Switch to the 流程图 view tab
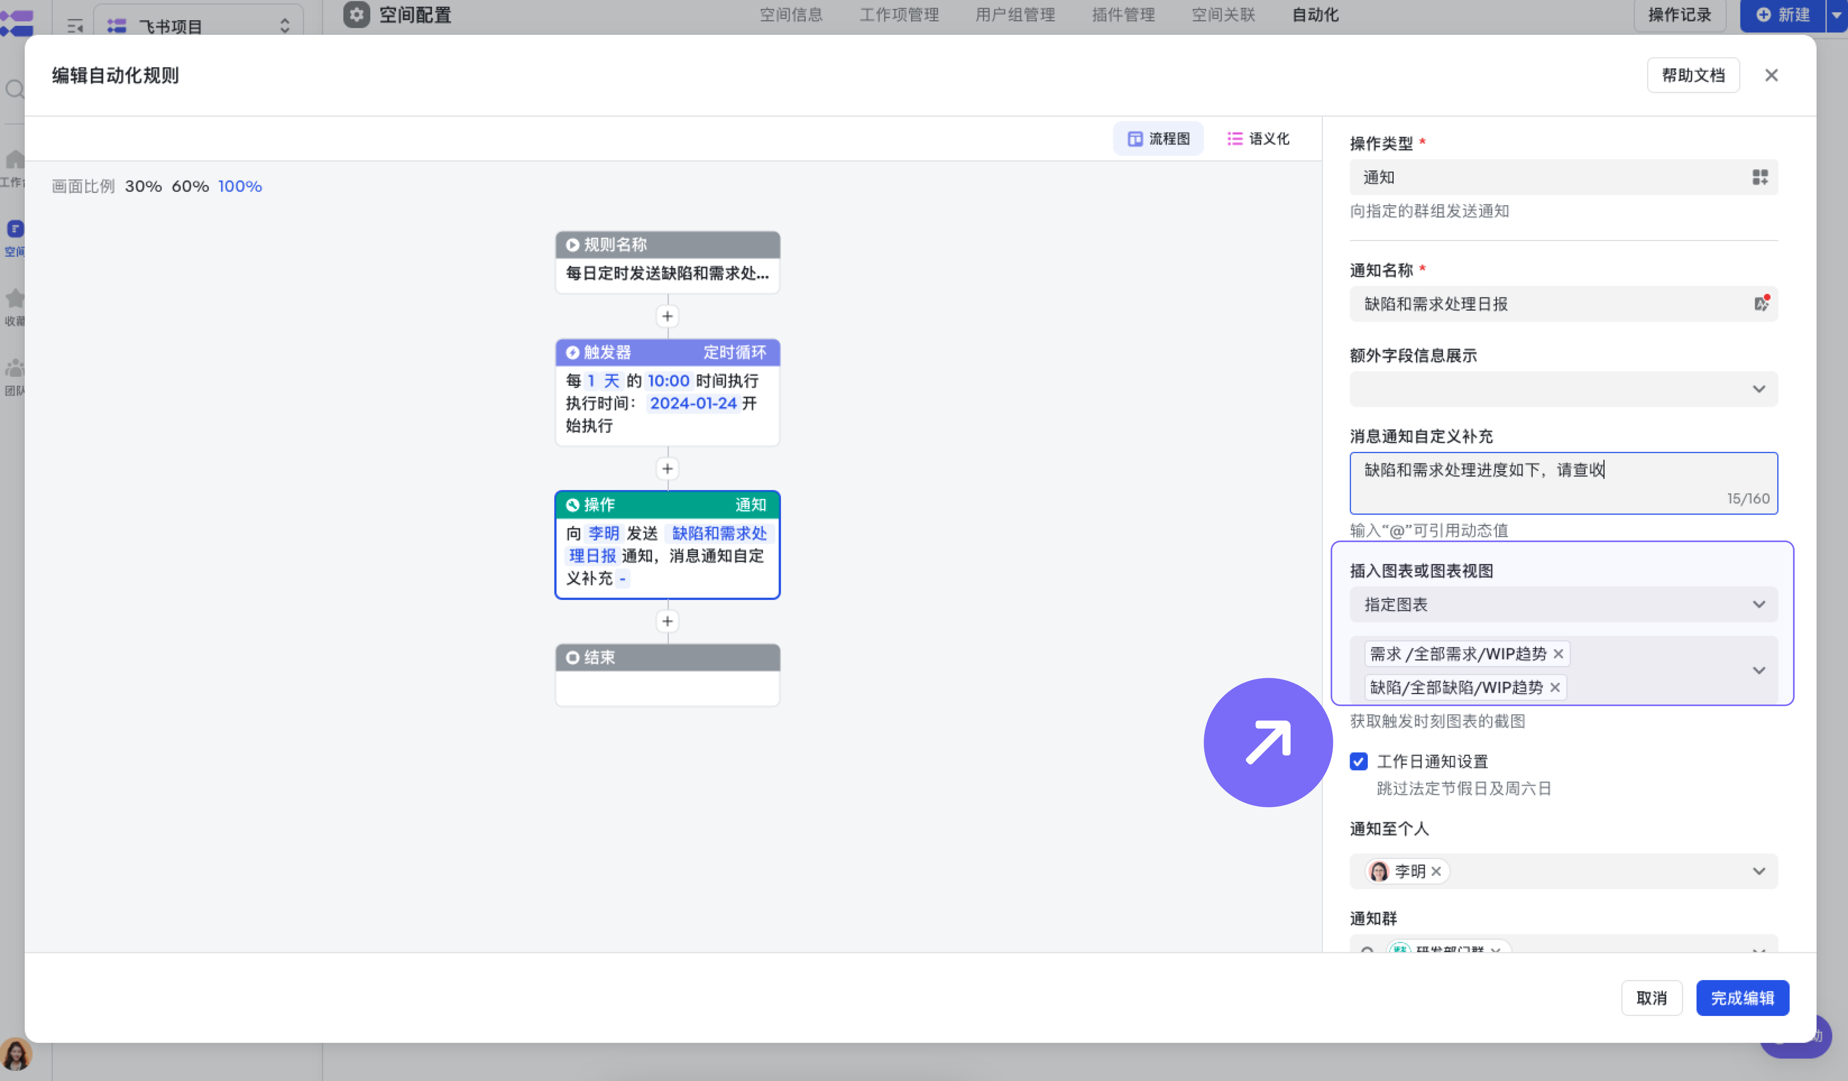This screenshot has width=1848, height=1081. 1158,139
